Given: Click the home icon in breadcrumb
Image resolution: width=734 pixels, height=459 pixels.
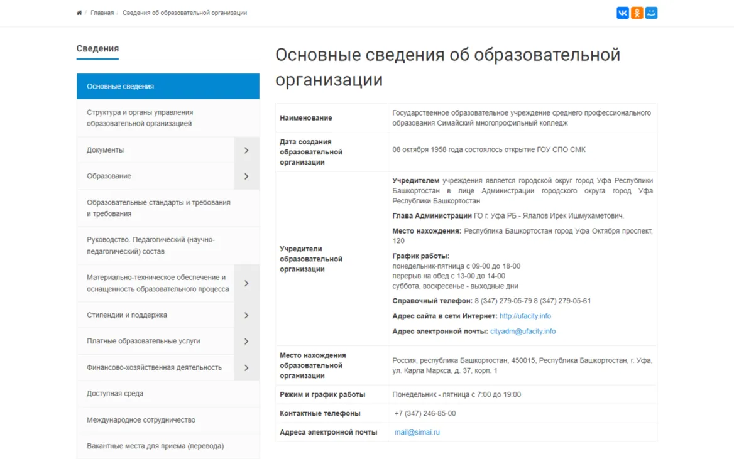Looking at the screenshot, I should click(x=79, y=13).
